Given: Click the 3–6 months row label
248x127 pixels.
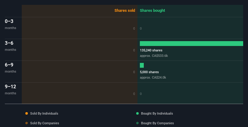Looking at the screenshot, I should (x=11, y=46).
